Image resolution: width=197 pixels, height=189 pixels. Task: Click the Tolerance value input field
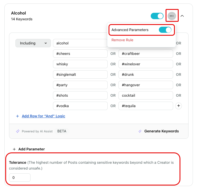pyautogui.click(x=20, y=177)
